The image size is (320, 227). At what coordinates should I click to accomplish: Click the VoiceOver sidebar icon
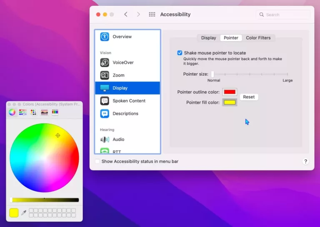pyautogui.click(x=105, y=62)
